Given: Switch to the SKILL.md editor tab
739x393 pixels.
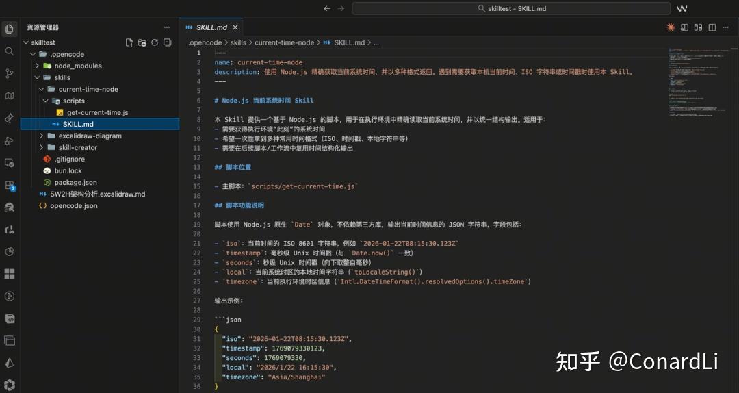Looking at the screenshot, I should (211, 27).
